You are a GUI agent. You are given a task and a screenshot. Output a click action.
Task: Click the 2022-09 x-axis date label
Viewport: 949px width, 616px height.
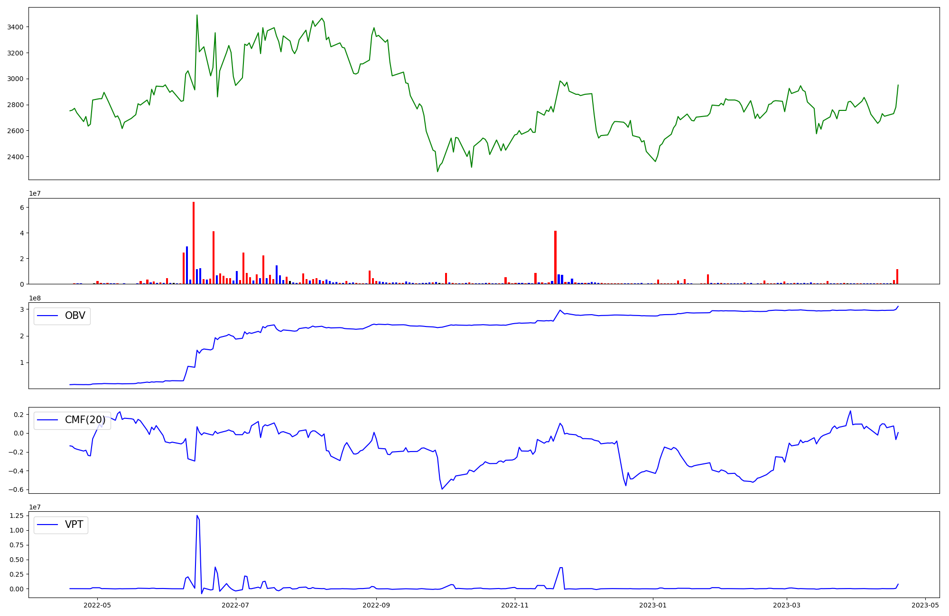tap(376, 605)
